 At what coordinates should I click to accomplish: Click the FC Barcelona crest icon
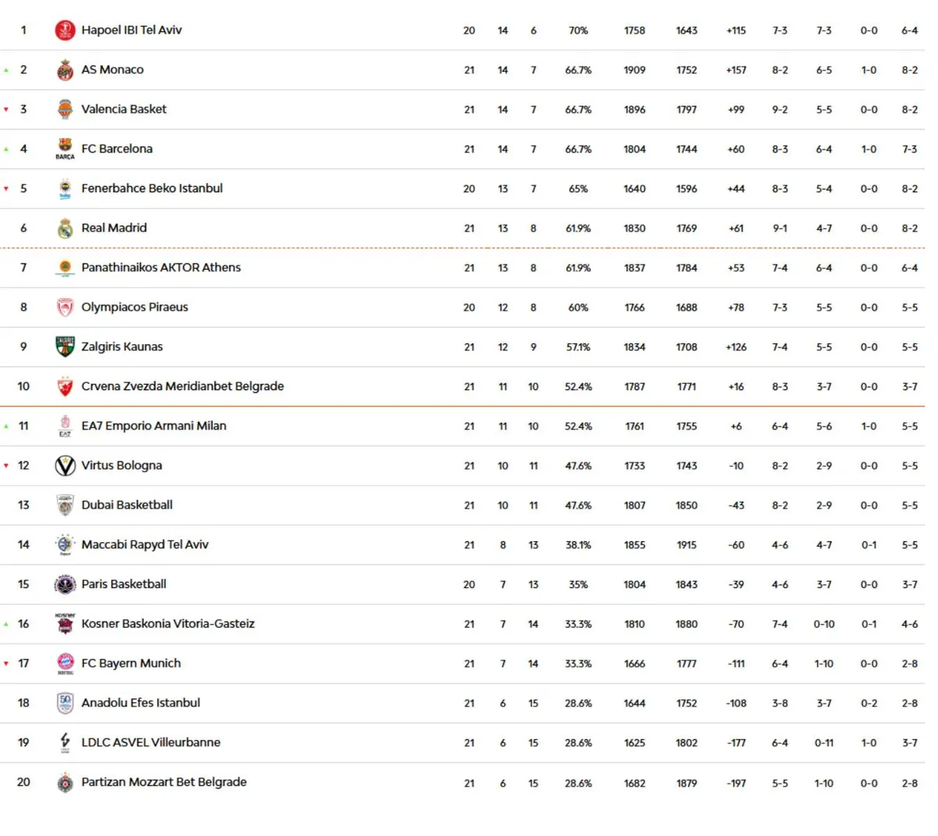[x=65, y=149]
